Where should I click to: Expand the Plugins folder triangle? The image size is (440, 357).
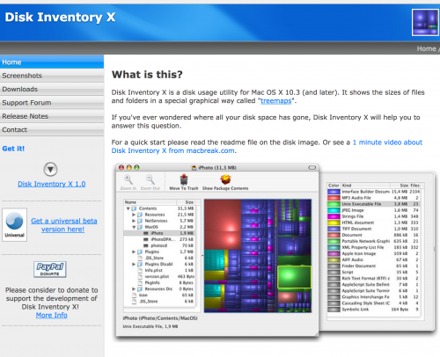pos(134,251)
